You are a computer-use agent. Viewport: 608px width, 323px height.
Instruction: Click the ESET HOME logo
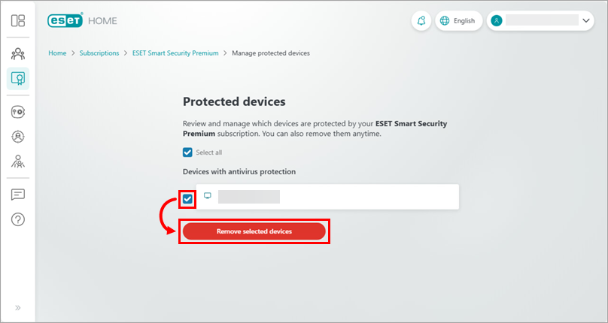83,21
